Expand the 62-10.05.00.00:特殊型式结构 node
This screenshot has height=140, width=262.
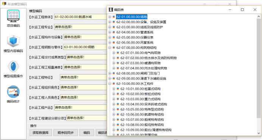point(114,109)
